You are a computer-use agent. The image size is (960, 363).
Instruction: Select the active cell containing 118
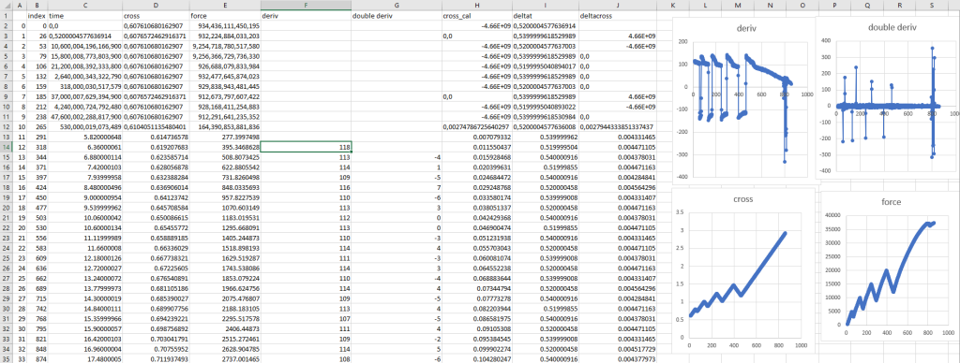click(306, 147)
